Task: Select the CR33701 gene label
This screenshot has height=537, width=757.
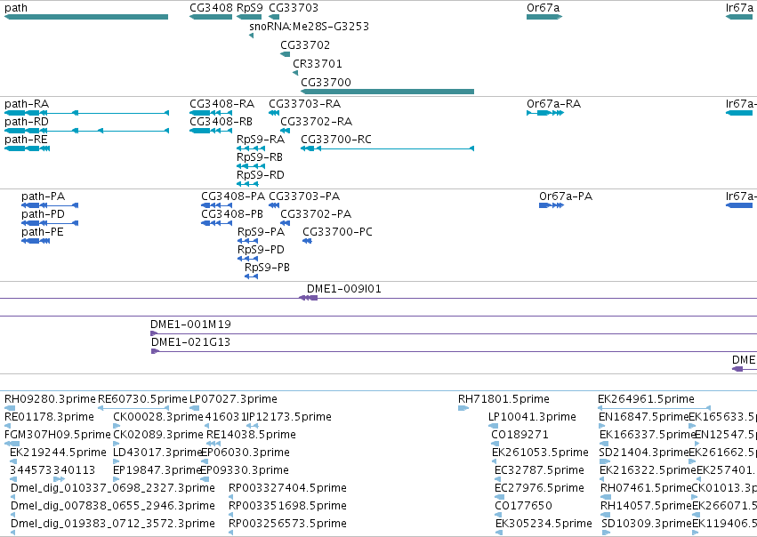Action: (x=318, y=64)
